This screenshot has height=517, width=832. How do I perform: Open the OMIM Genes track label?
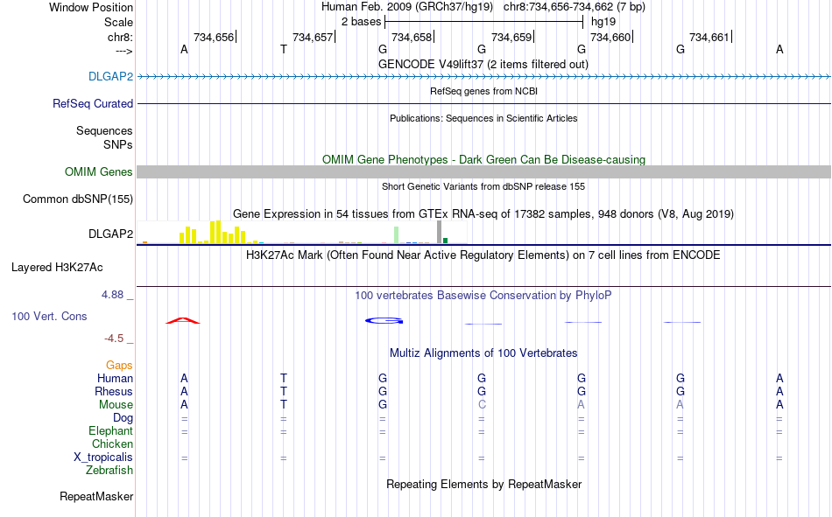coord(98,171)
